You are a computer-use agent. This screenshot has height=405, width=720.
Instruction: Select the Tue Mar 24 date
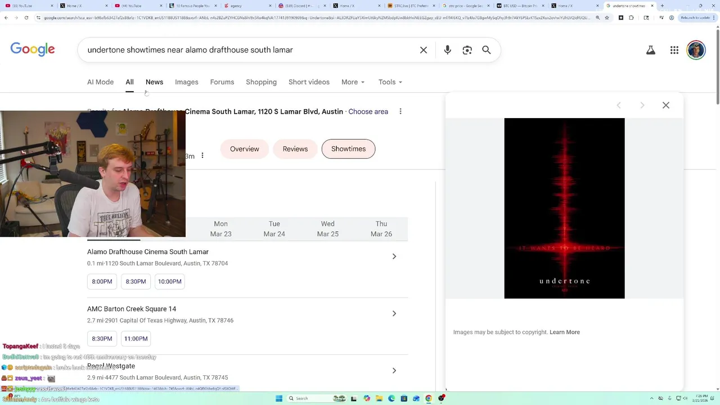[x=274, y=229]
